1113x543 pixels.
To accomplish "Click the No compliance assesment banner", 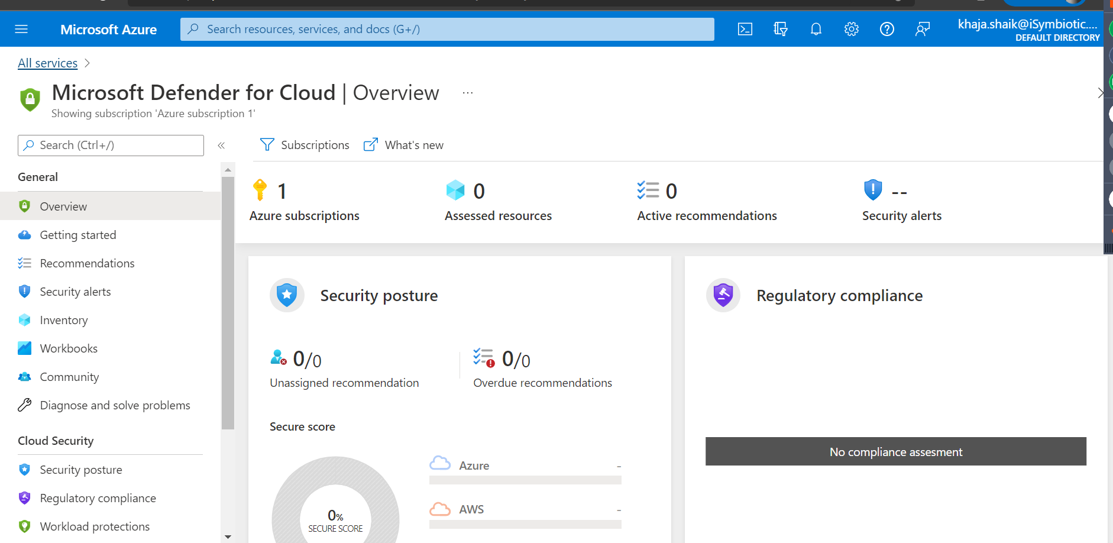I will pos(896,451).
